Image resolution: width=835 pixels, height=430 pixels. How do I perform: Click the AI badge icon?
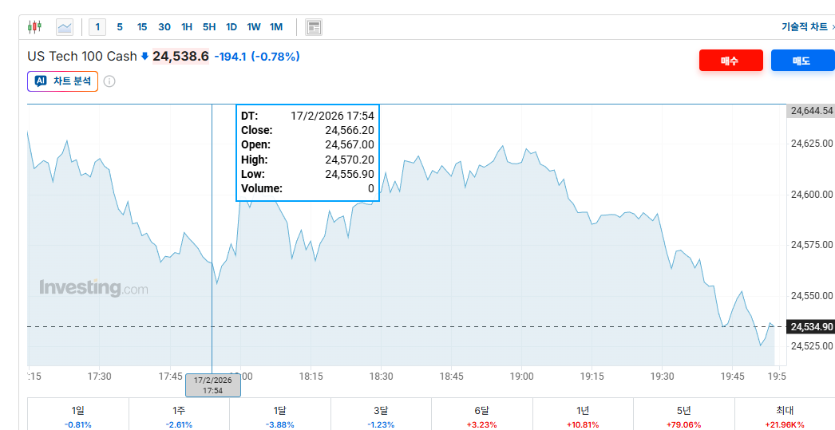(x=41, y=81)
